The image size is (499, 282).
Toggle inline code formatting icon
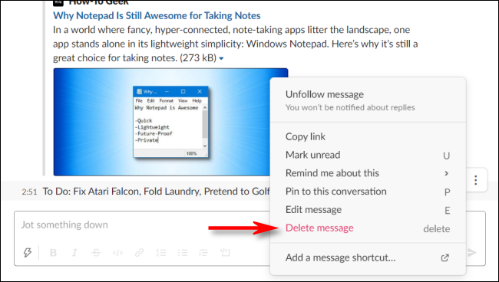(117, 253)
